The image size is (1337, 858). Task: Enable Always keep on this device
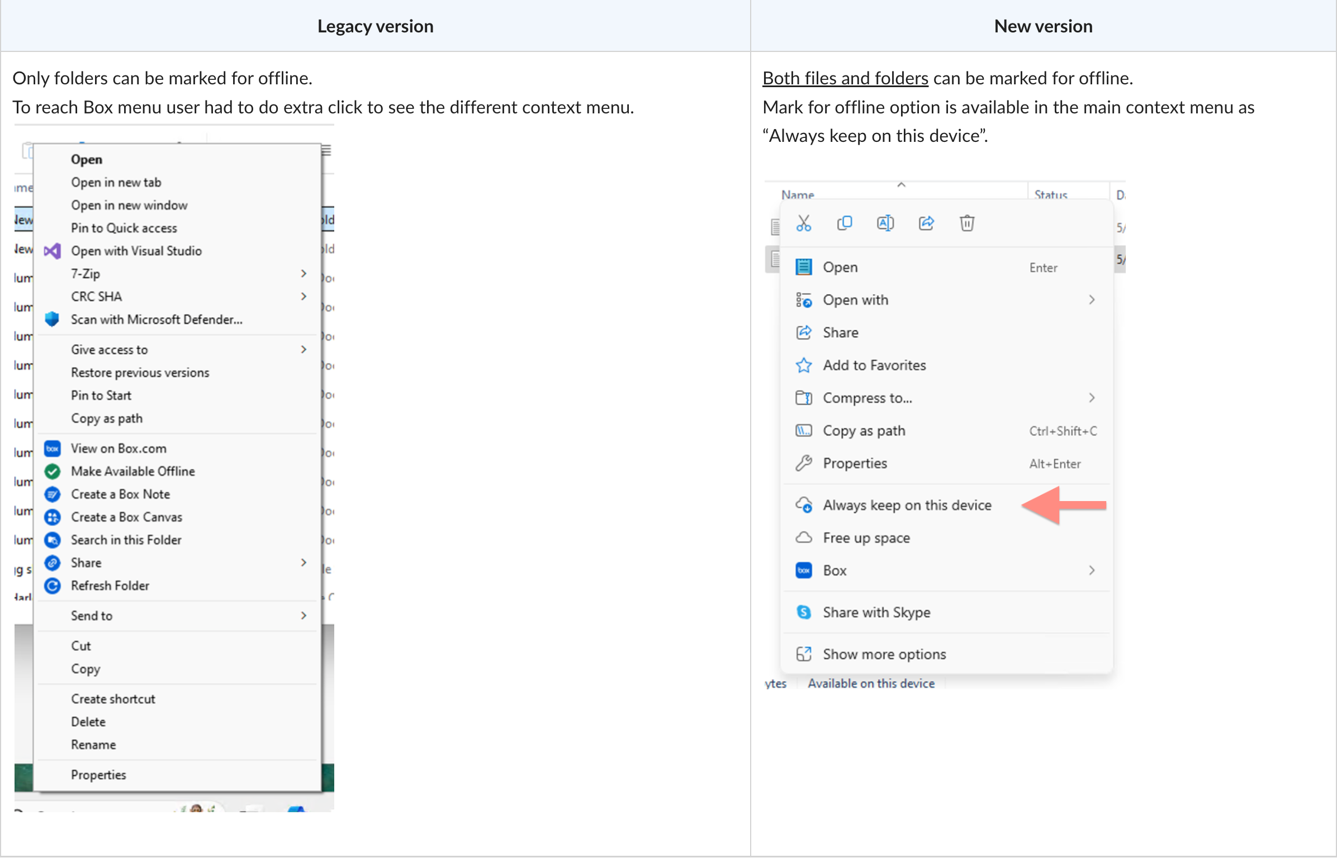pyautogui.click(x=907, y=504)
